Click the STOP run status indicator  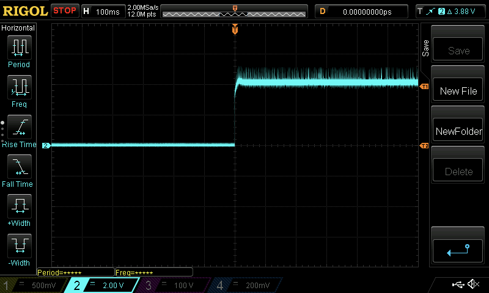pyautogui.click(x=65, y=11)
